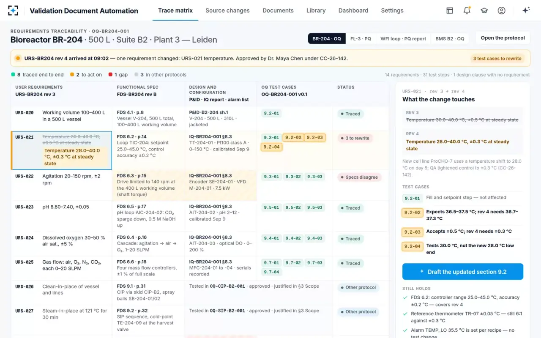Click the app logo icon
This screenshot has width=541, height=338.
[x=13, y=11]
